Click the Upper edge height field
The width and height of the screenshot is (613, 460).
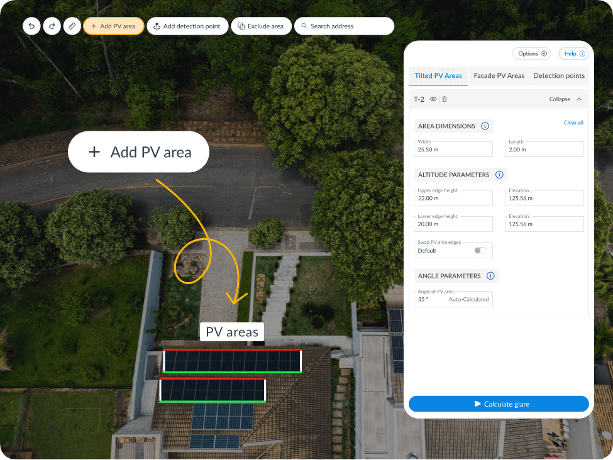point(454,199)
